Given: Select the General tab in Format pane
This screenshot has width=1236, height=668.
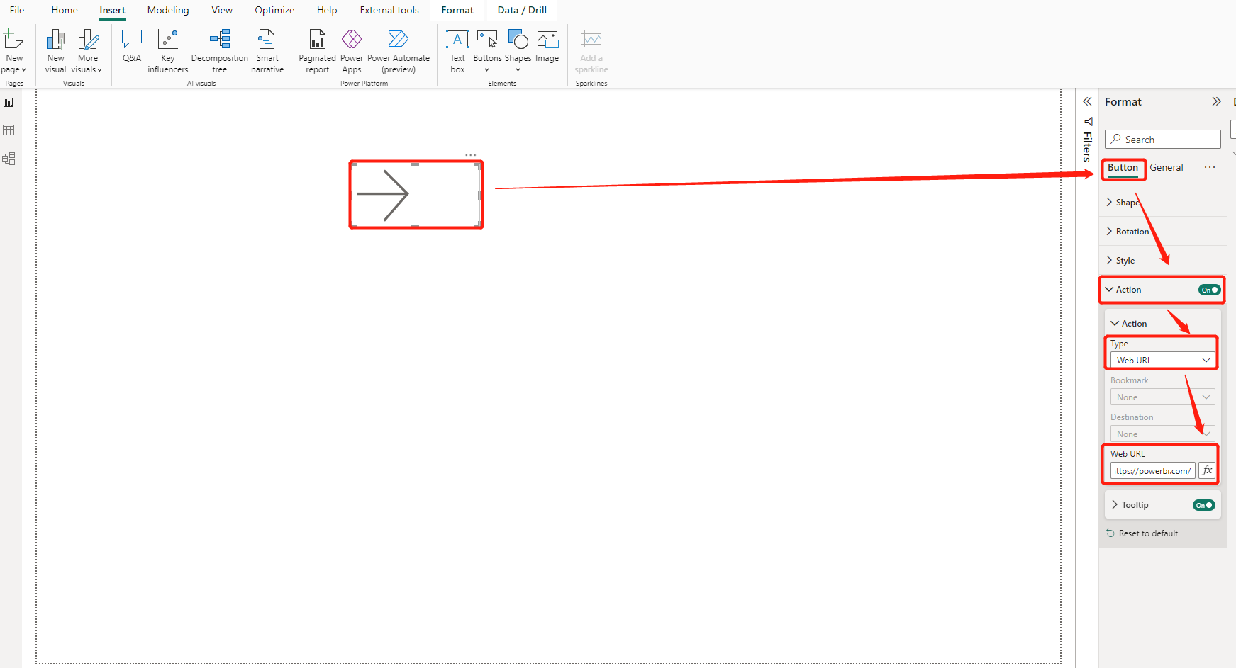Looking at the screenshot, I should pyautogui.click(x=1167, y=168).
